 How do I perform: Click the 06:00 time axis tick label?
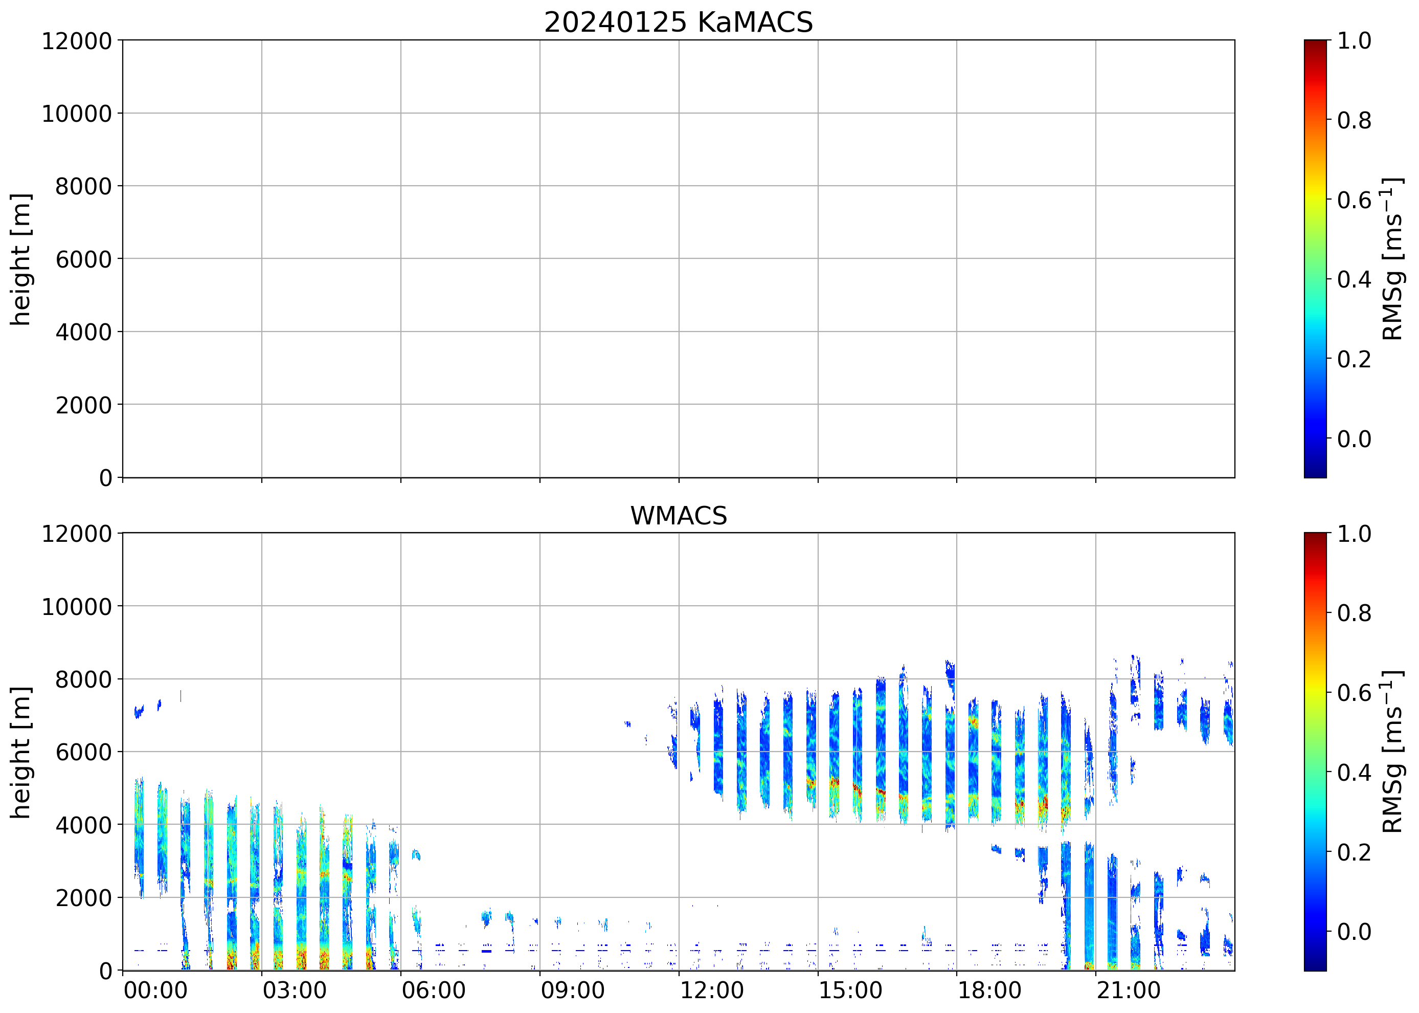433,990
